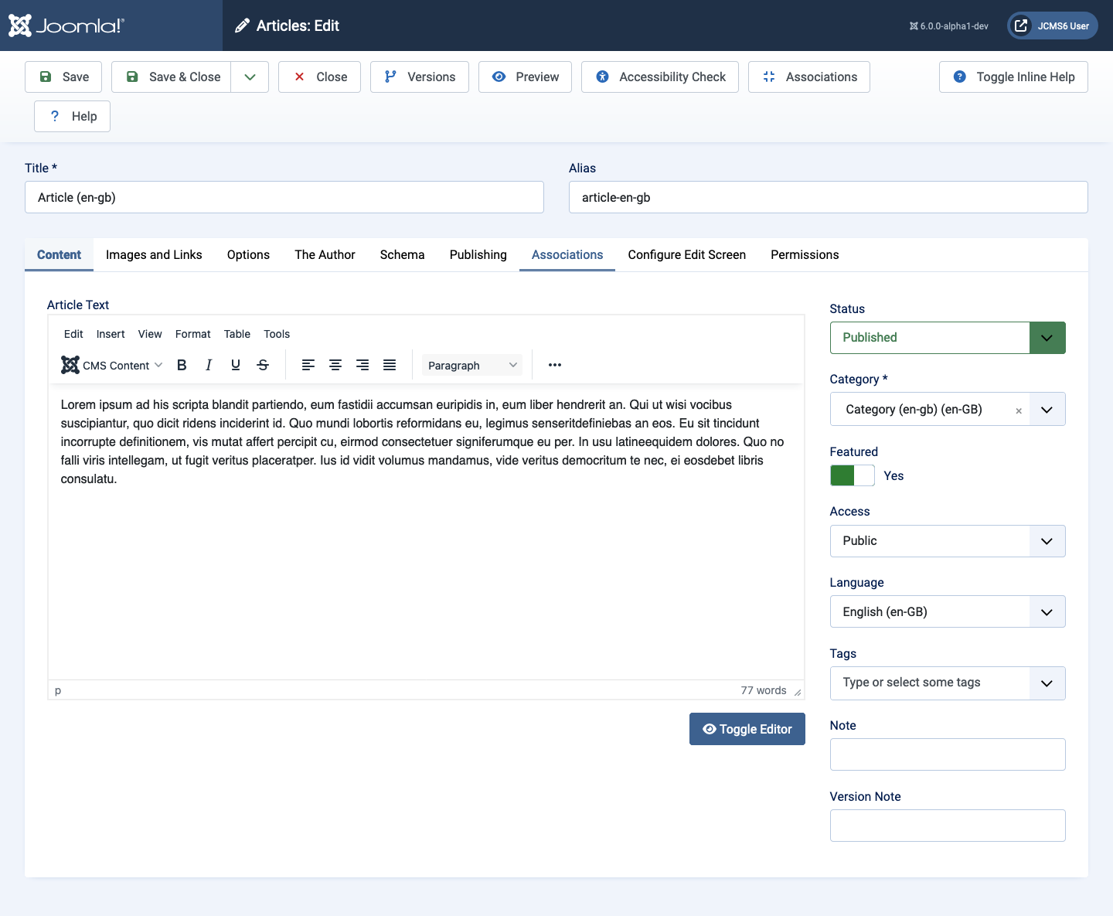The width and height of the screenshot is (1113, 916).
Task: Switch to the Publishing tab
Action: 478,254
